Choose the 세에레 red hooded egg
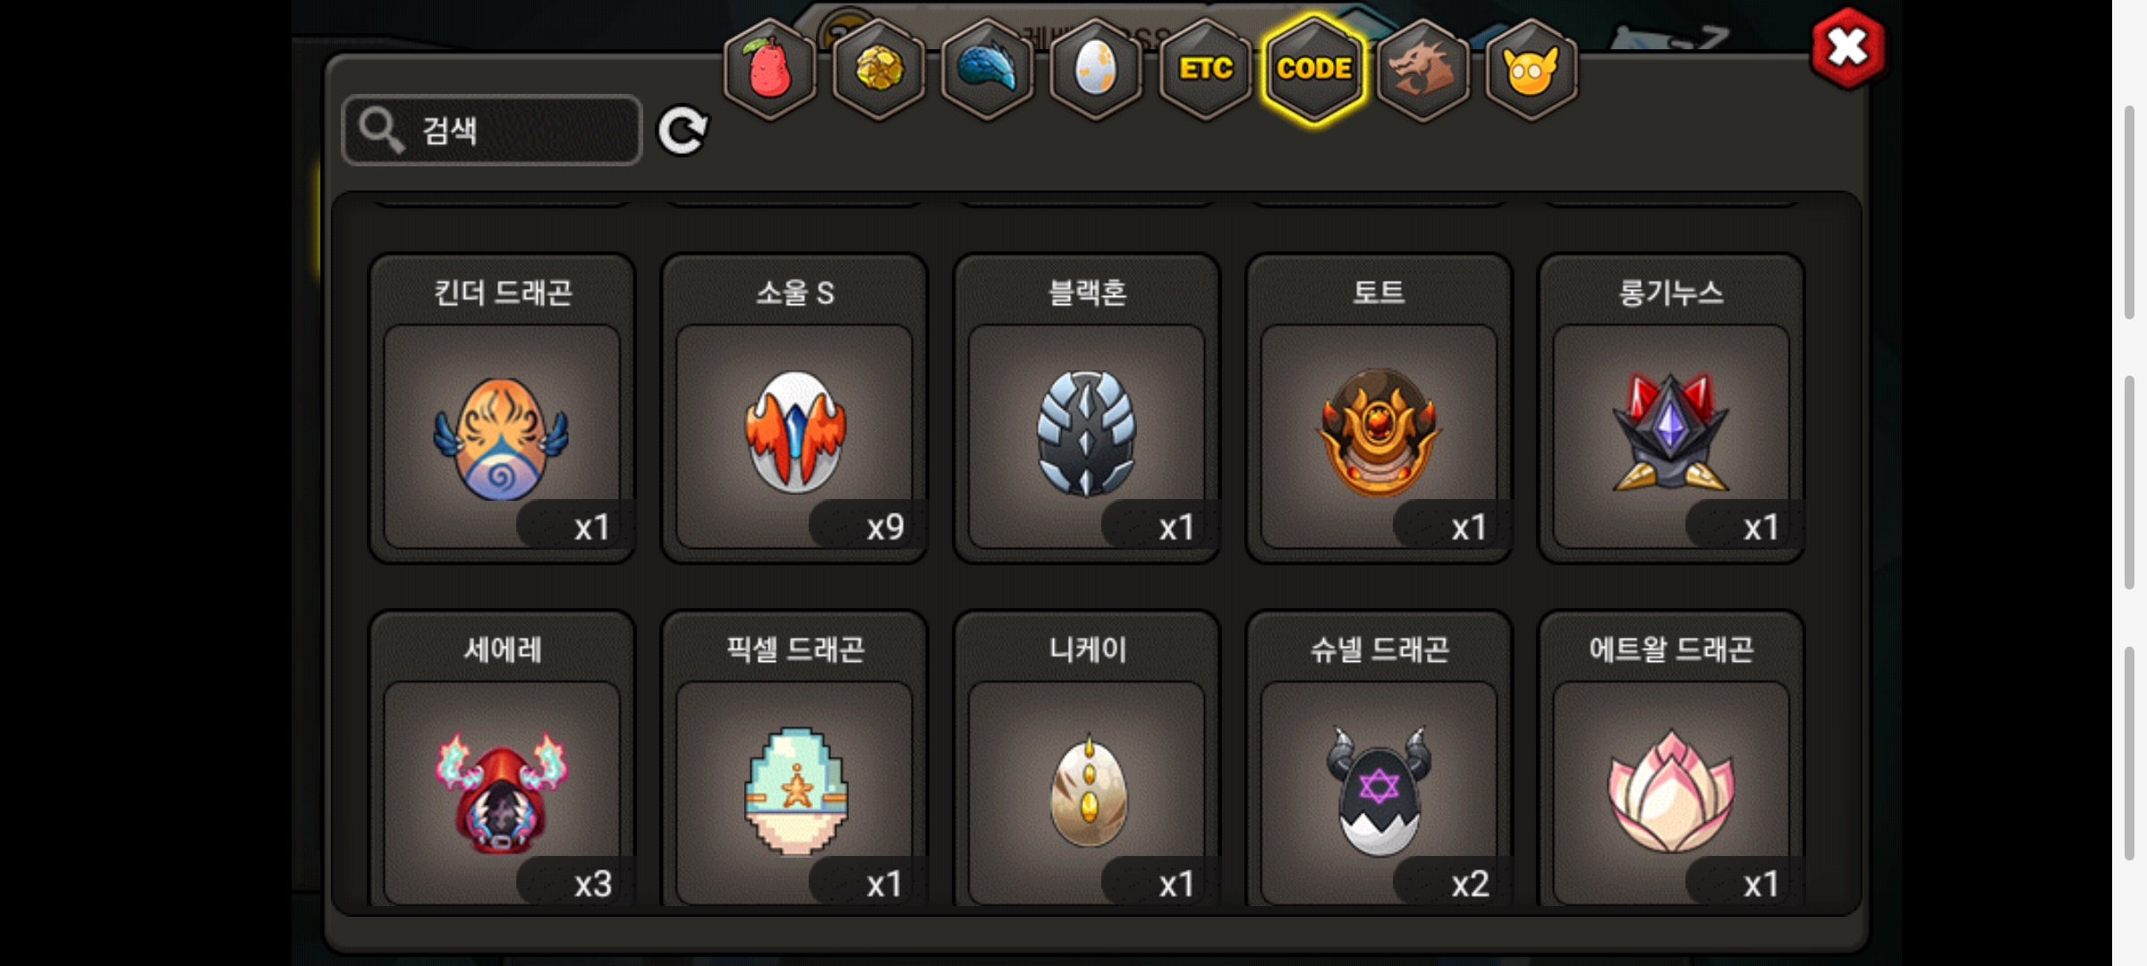2147x966 pixels. pyautogui.click(x=502, y=760)
